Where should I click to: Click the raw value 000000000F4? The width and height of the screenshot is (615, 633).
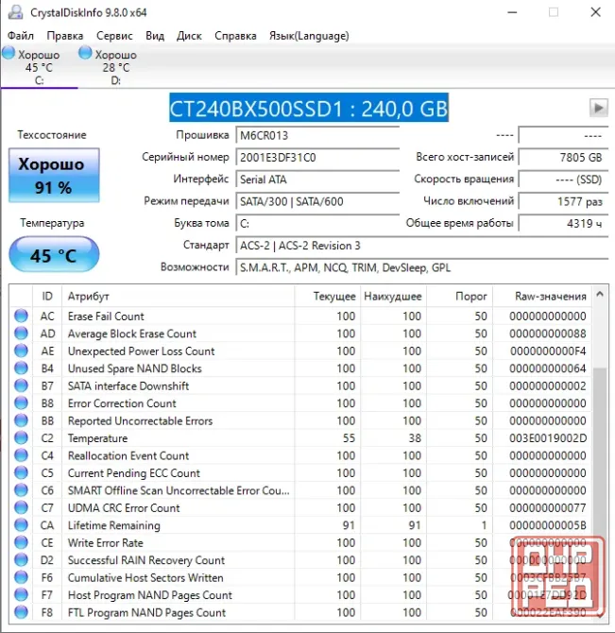point(548,351)
